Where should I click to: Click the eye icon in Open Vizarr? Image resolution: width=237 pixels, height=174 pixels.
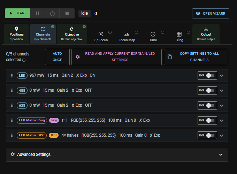click(198, 14)
